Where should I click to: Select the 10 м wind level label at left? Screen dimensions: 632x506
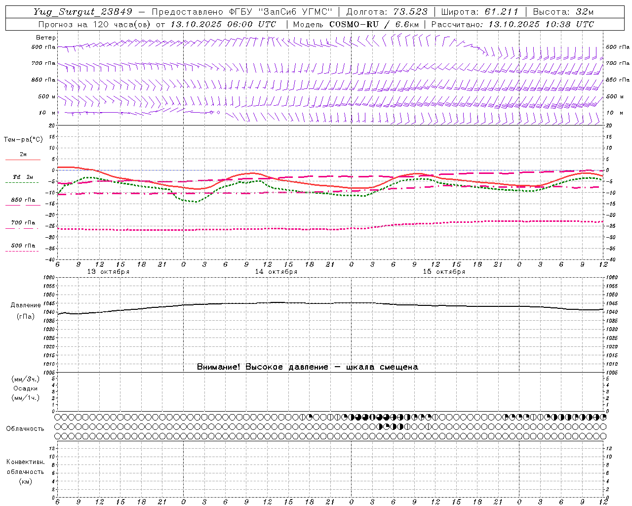point(47,113)
